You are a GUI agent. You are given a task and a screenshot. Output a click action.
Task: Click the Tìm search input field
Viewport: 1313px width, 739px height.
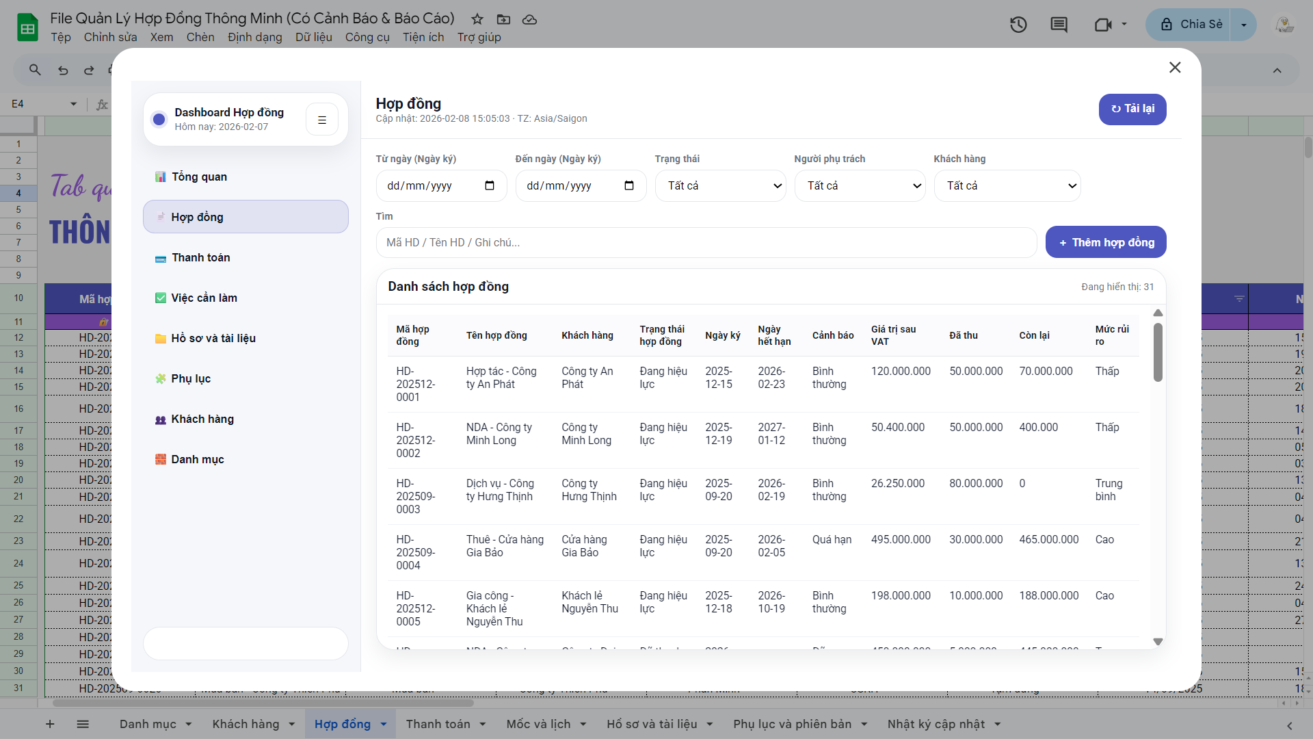coord(706,242)
